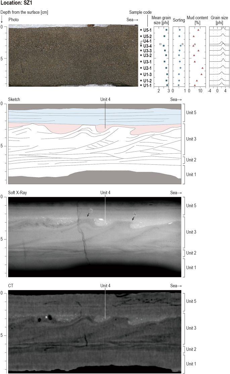Click 'Unit 3' label beside CT image
This screenshot has height=374, width=230.
click(x=191, y=328)
